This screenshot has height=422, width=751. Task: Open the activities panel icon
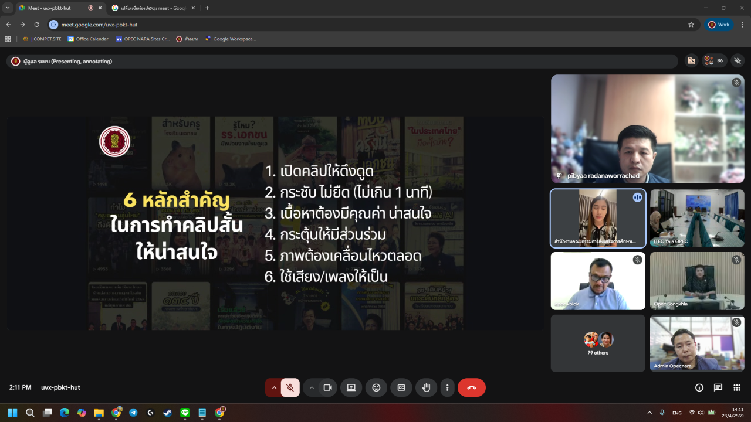[737, 387]
